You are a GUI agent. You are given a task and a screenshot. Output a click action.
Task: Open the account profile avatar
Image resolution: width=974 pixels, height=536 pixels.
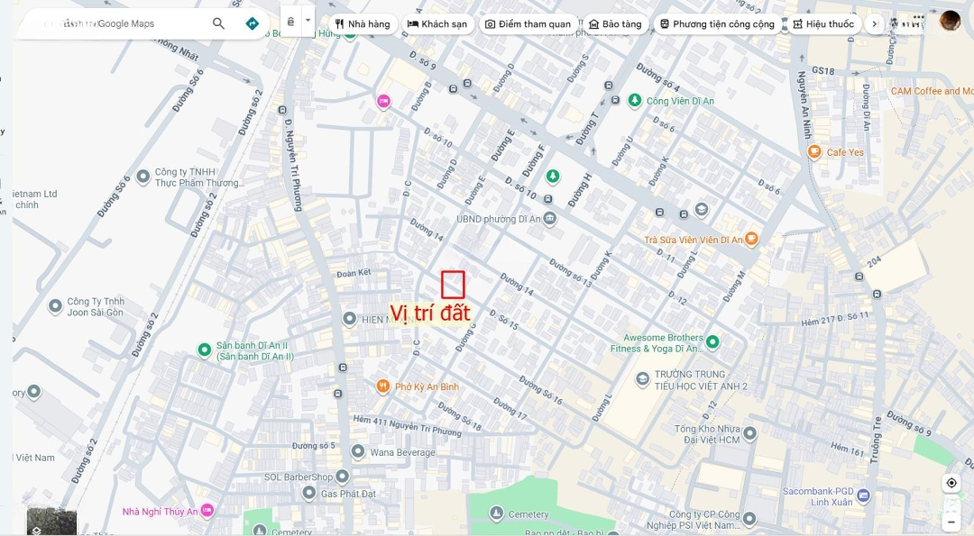(950, 21)
